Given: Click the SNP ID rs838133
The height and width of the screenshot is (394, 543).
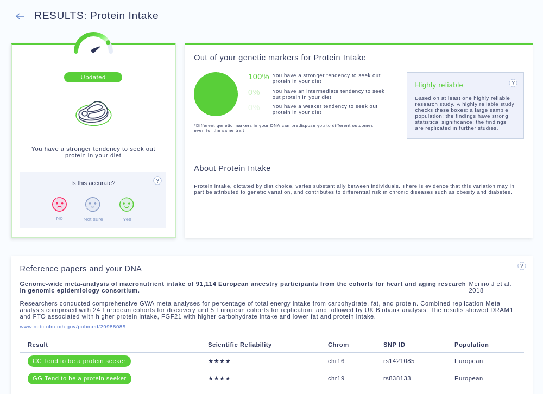Looking at the screenshot, I should pyautogui.click(x=397, y=378).
